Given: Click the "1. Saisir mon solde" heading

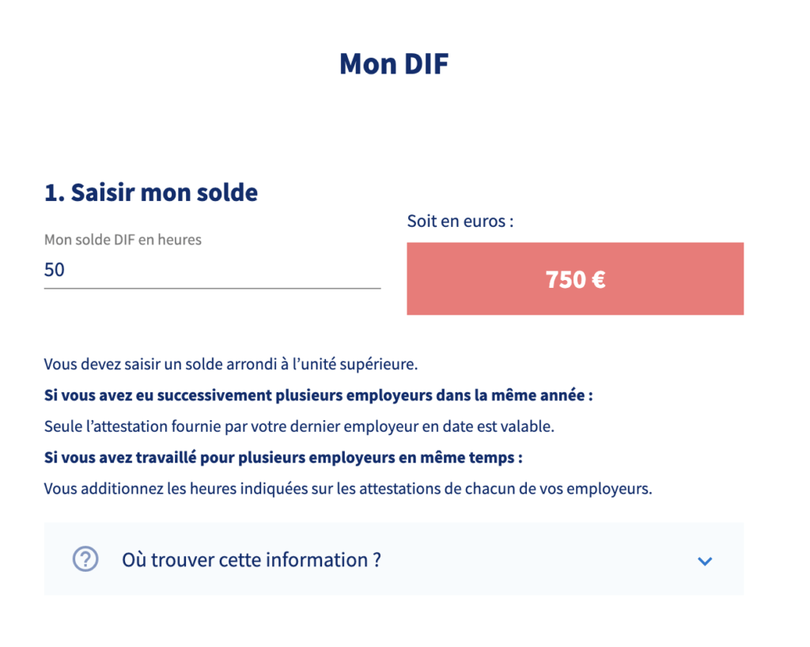Looking at the screenshot, I should pyautogui.click(x=151, y=193).
